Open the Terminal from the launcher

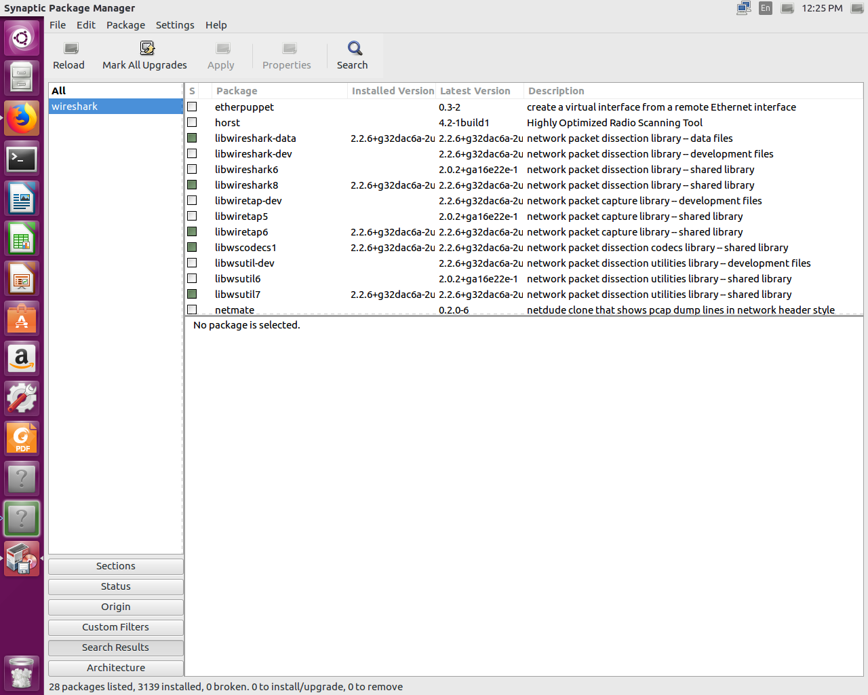click(x=22, y=159)
